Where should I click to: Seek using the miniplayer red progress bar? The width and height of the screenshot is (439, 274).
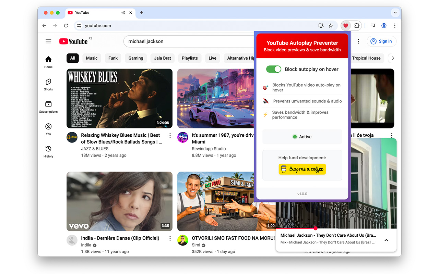pos(336,228)
